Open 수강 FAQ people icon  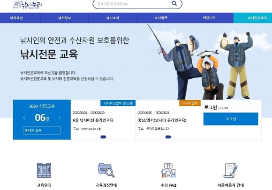(168, 170)
